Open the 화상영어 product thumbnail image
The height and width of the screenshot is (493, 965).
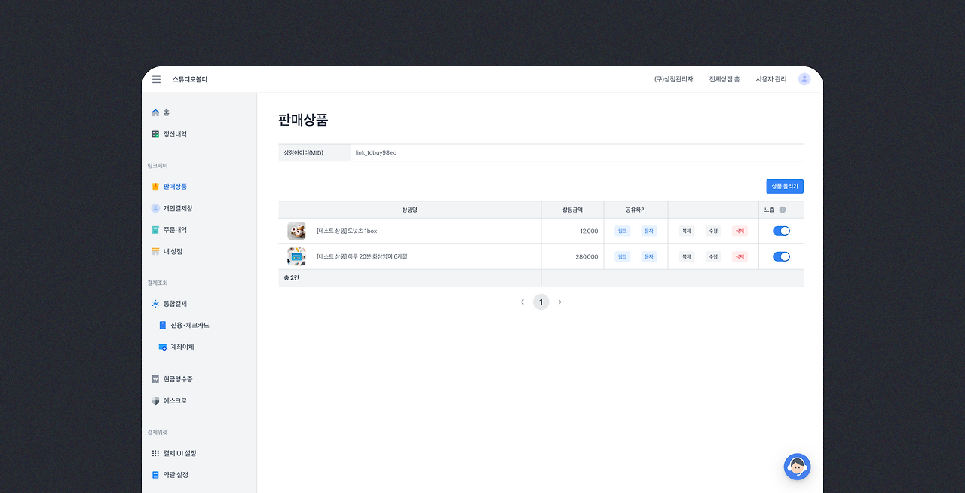point(296,256)
